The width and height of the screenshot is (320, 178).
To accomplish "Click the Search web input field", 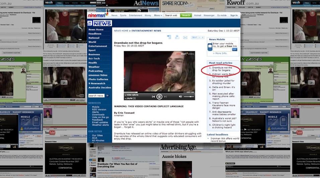I will (172, 15).
